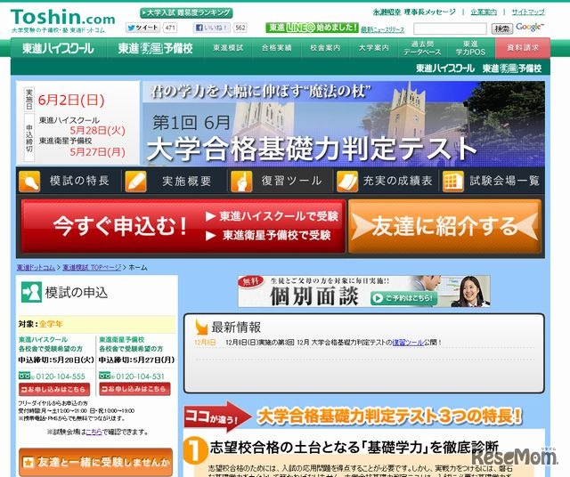Open the 東進模試 TOPページ breadcrumb link
The width and height of the screenshot is (570, 477).
92,267
